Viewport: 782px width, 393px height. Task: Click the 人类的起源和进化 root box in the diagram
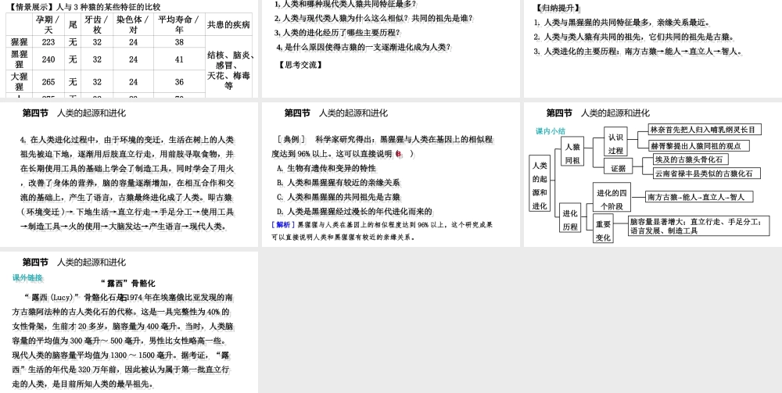(x=540, y=185)
